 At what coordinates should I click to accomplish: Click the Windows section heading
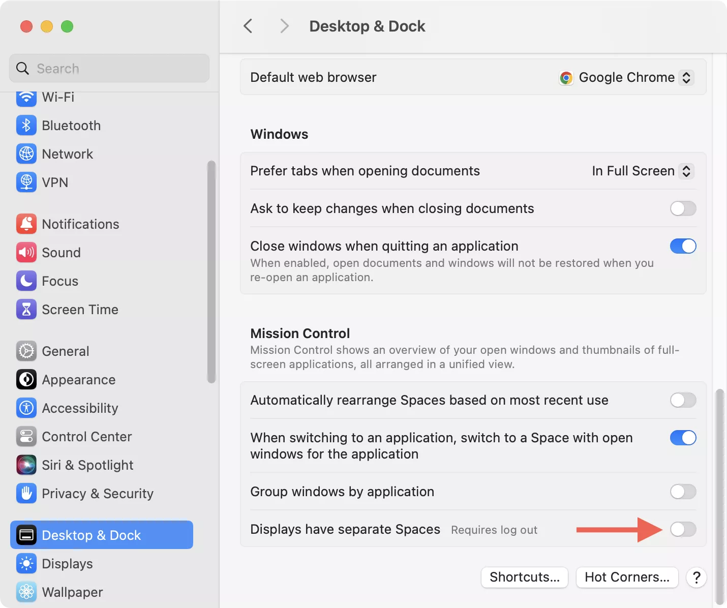coord(279,134)
